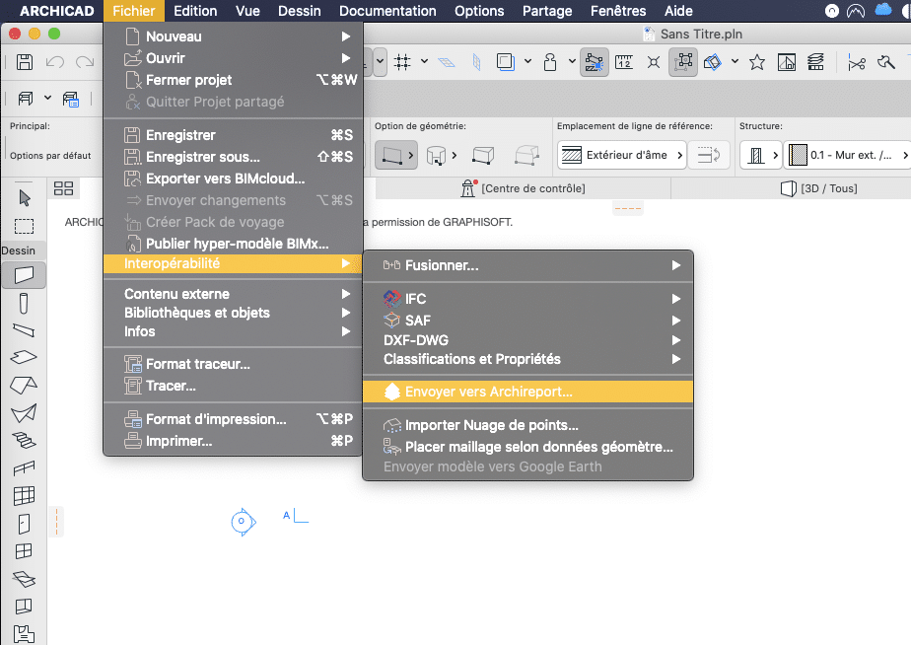
Task: Select the Marquee tool in toolbox
Action: tap(25, 226)
